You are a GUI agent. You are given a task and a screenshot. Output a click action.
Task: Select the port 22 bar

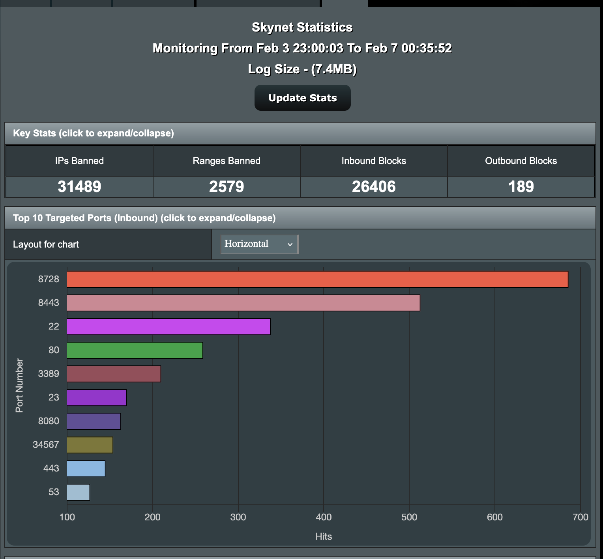169,326
